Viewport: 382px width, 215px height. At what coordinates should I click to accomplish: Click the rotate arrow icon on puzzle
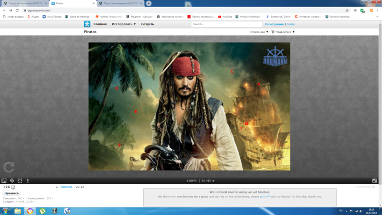[x=9, y=167]
